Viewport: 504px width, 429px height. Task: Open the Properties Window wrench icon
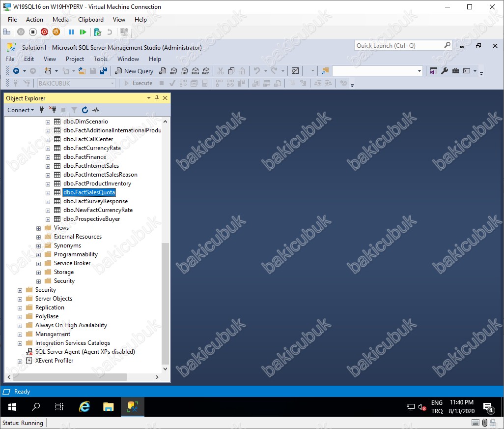pos(445,71)
